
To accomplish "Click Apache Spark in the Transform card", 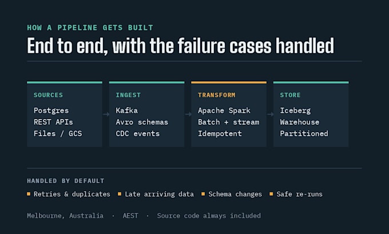I will click(x=224, y=110).
